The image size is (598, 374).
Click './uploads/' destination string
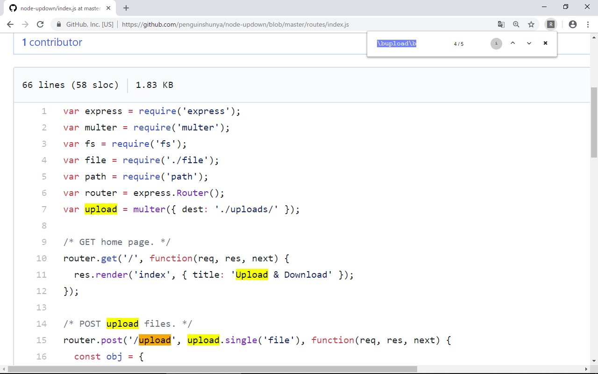pyautogui.click(x=247, y=209)
